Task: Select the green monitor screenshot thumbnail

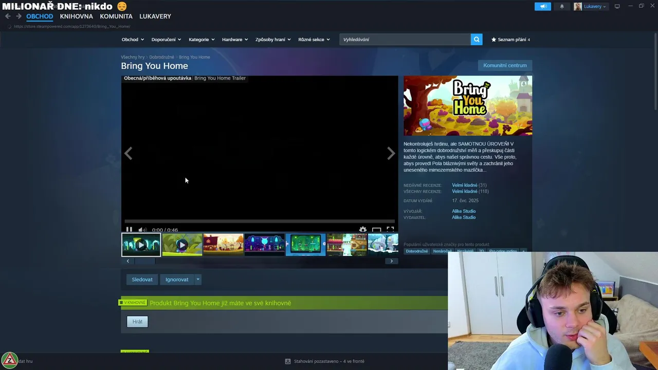Action: [305, 245]
